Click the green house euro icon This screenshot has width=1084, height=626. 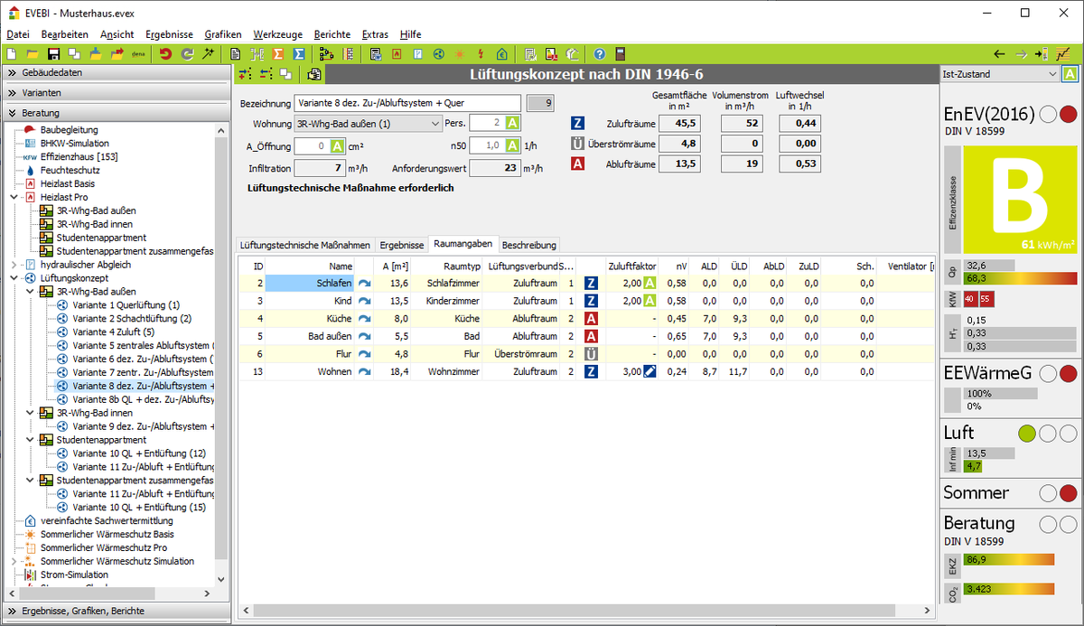pyautogui.click(x=501, y=54)
